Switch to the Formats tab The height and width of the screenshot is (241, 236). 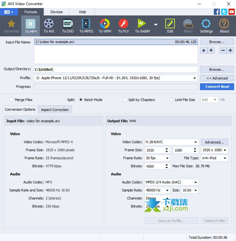(31, 12)
